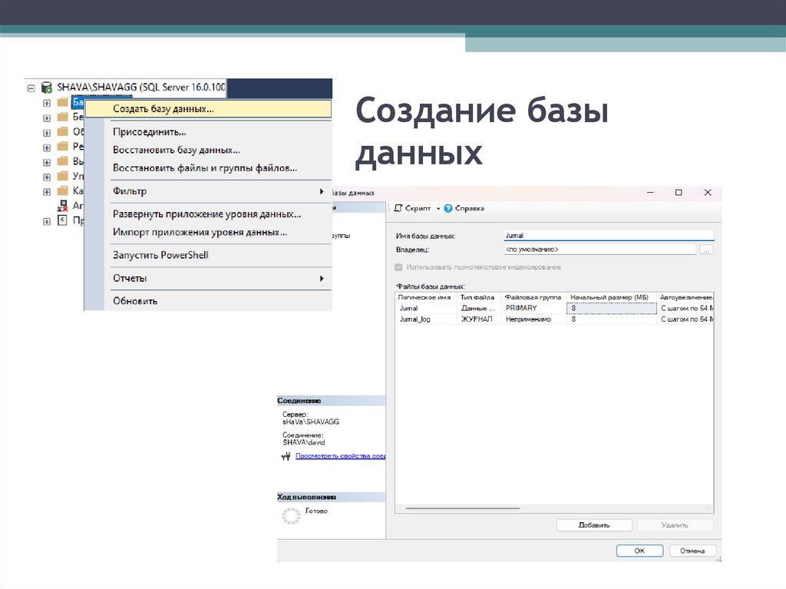
Task: Click the SQL Server Agent icon
Action: tap(63, 206)
